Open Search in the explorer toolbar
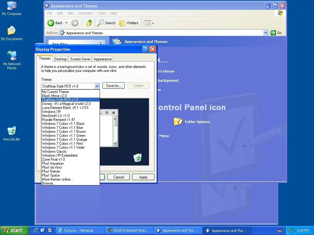Image resolution: width=314 pixels, height=235 pixels. pyautogui.click(x=106, y=23)
